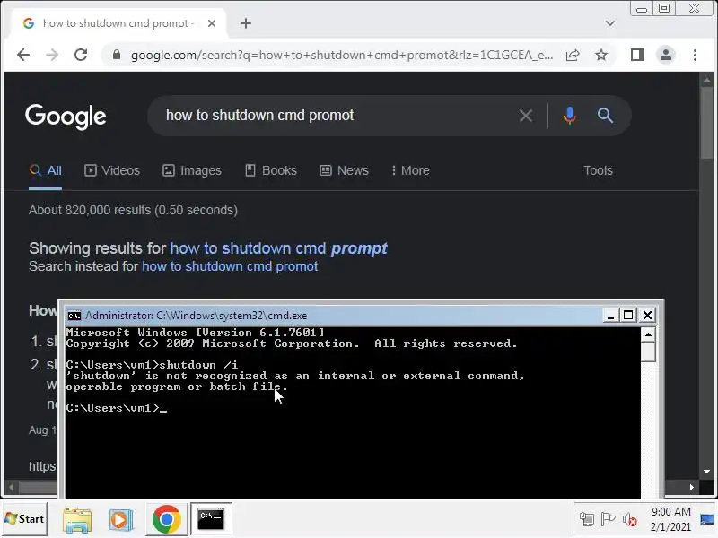Click cmd window scroll up arrow
Image resolution: width=718 pixels, height=538 pixels.
648,334
